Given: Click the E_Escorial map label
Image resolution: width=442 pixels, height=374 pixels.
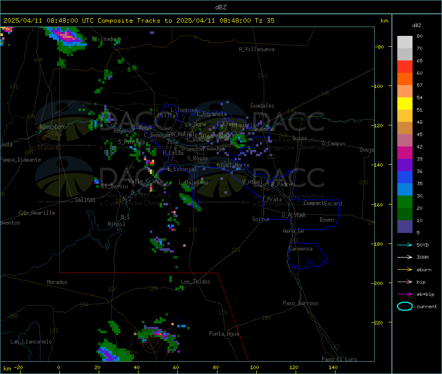Looking at the screenshot, I should click(182, 169).
